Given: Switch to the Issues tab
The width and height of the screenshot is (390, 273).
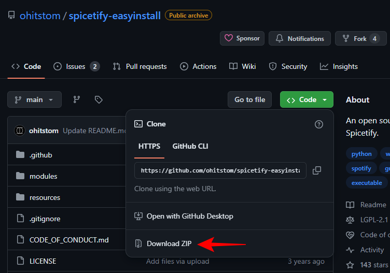Looking at the screenshot, I should click(77, 67).
